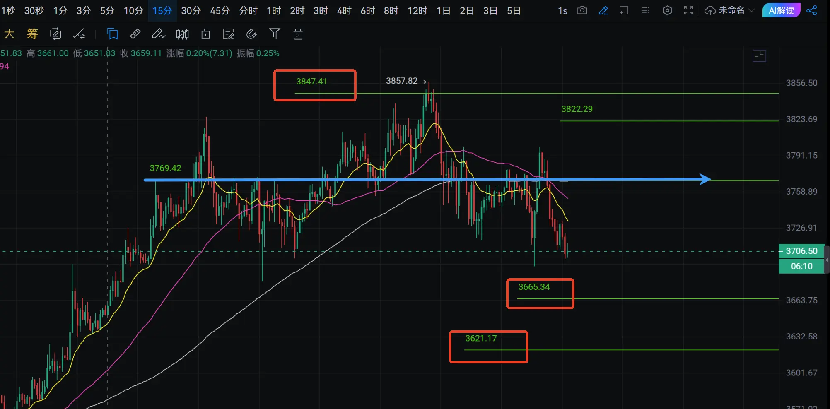Click the share icon
The image size is (830, 409).
coord(812,10)
